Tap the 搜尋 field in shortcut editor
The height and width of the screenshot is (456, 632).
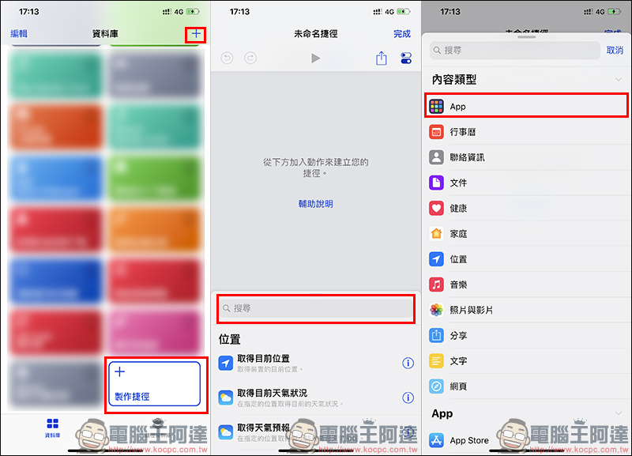(315, 308)
